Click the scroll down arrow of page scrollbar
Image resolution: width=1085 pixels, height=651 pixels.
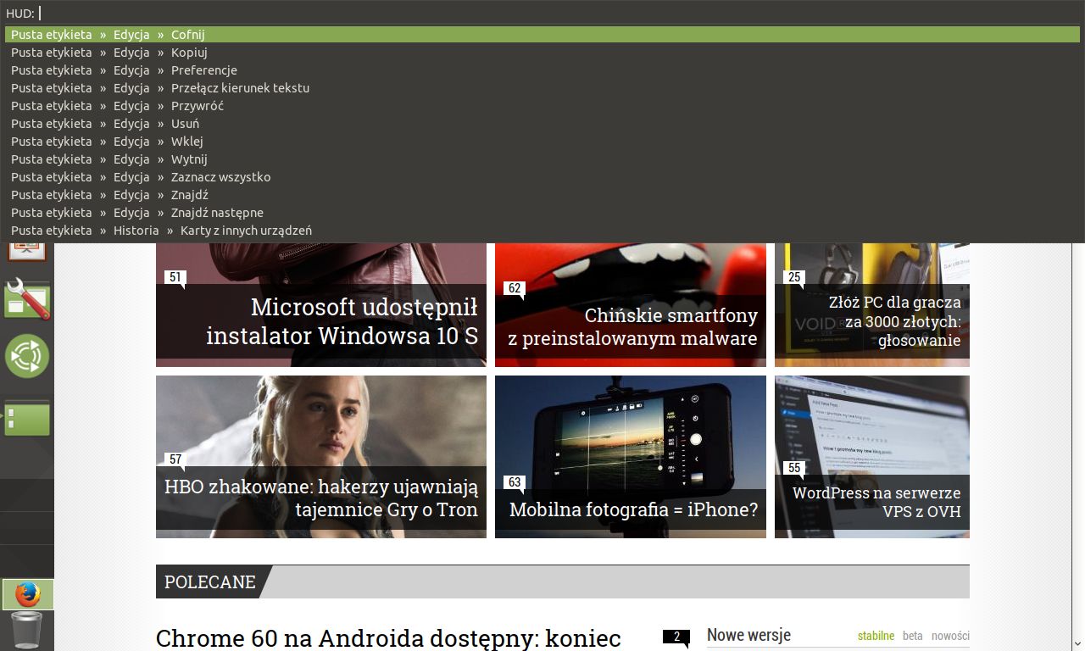click(1078, 643)
